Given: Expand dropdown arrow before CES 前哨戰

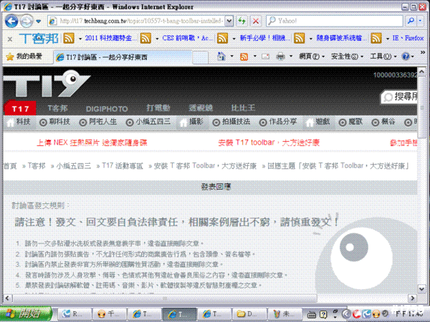Looking at the screenshot, I should pos(157,39).
